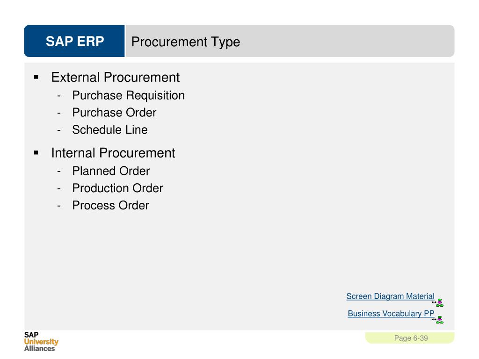479x359 pixels.
Task: Click the diagram icon beside Business Vocabulary PP
Action: pos(438,320)
